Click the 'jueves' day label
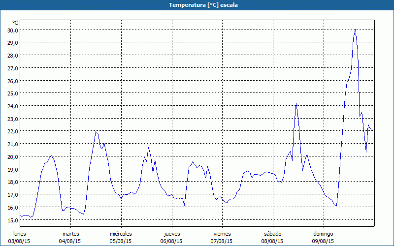Screen dimensions: 394x246 172,234
